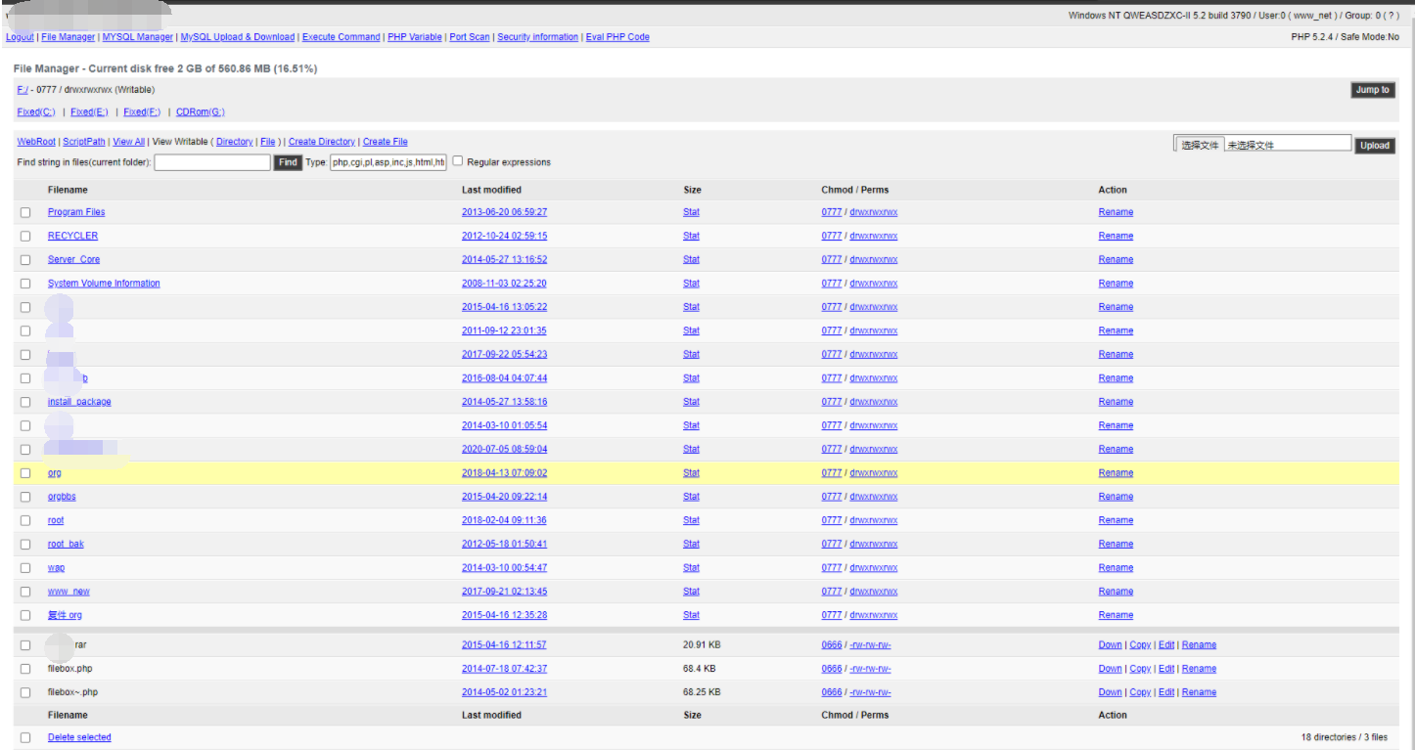
Task: Switch to the Fixed(C:) drive
Action: tap(36, 112)
